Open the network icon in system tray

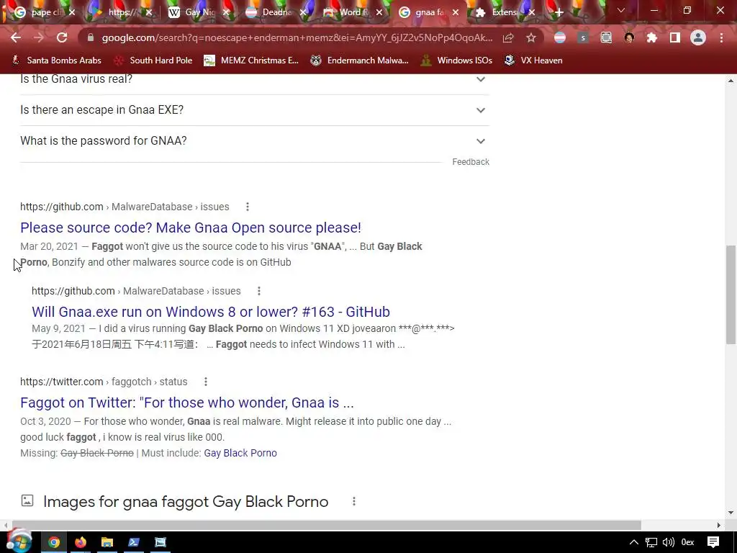[651, 542]
